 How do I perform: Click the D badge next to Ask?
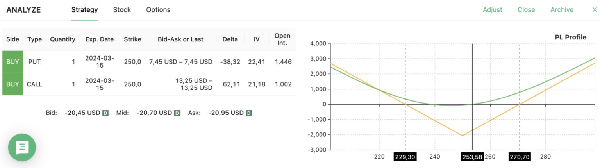(x=249, y=113)
